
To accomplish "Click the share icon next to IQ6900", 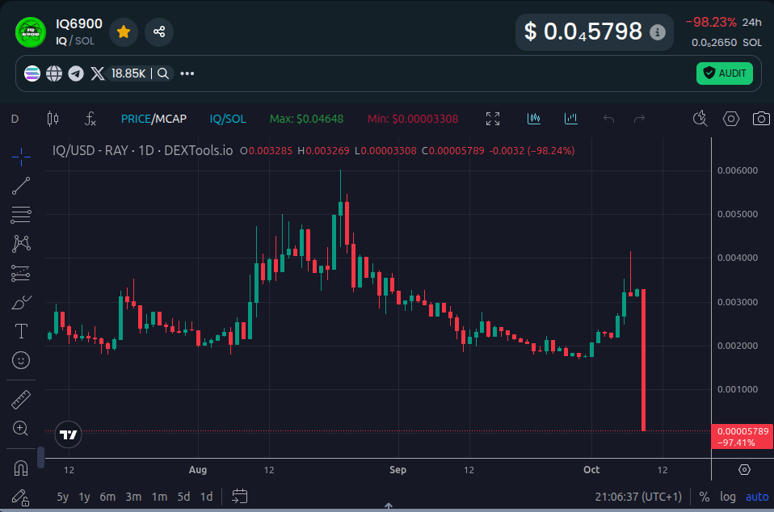I will pyautogui.click(x=159, y=31).
